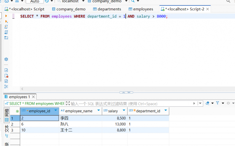This screenshot has height=146, width=235.
Task: Click the editor/results panel divider handle
Action: (126, 93)
